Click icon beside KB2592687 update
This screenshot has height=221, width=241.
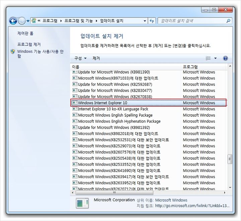click(75, 84)
